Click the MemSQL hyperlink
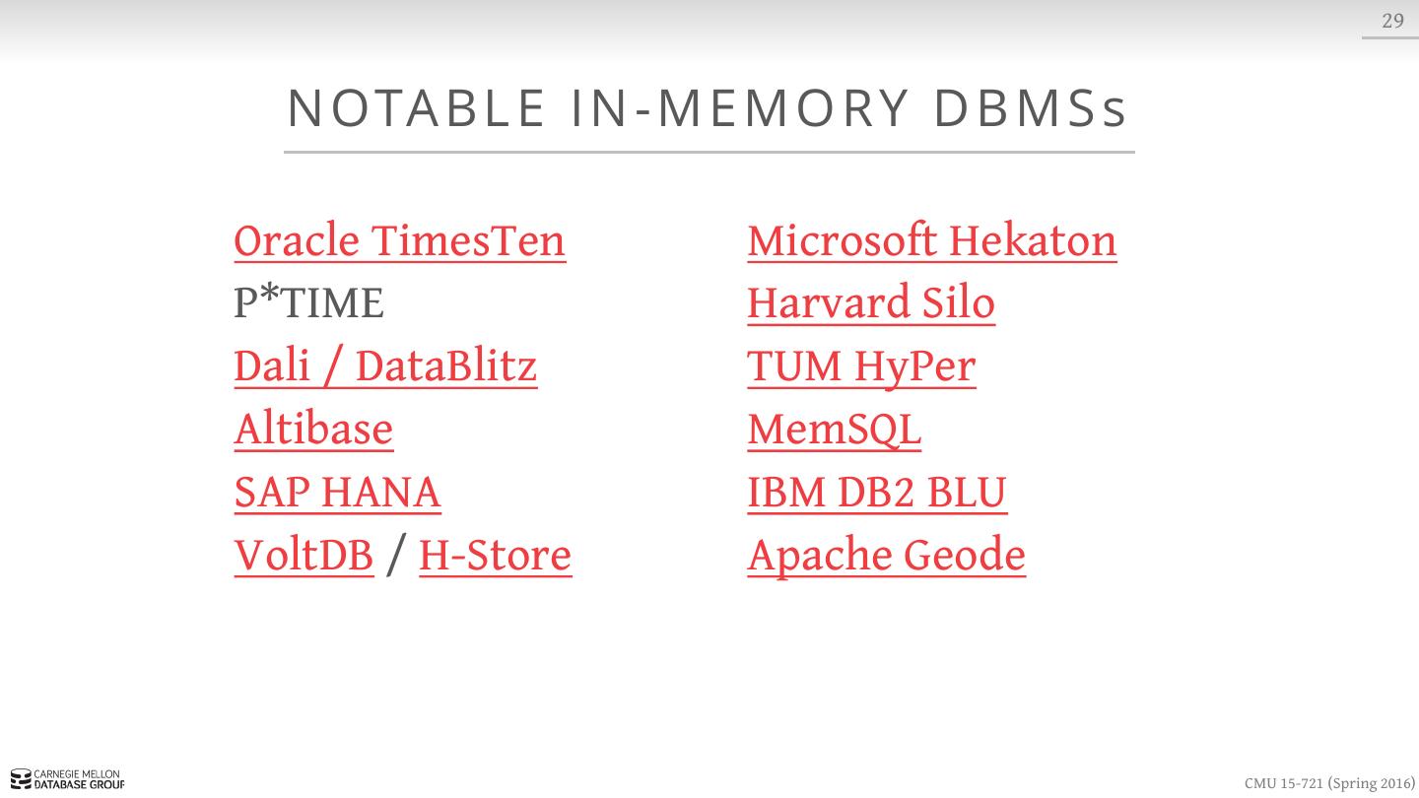1419x798 pixels. [834, 431]
